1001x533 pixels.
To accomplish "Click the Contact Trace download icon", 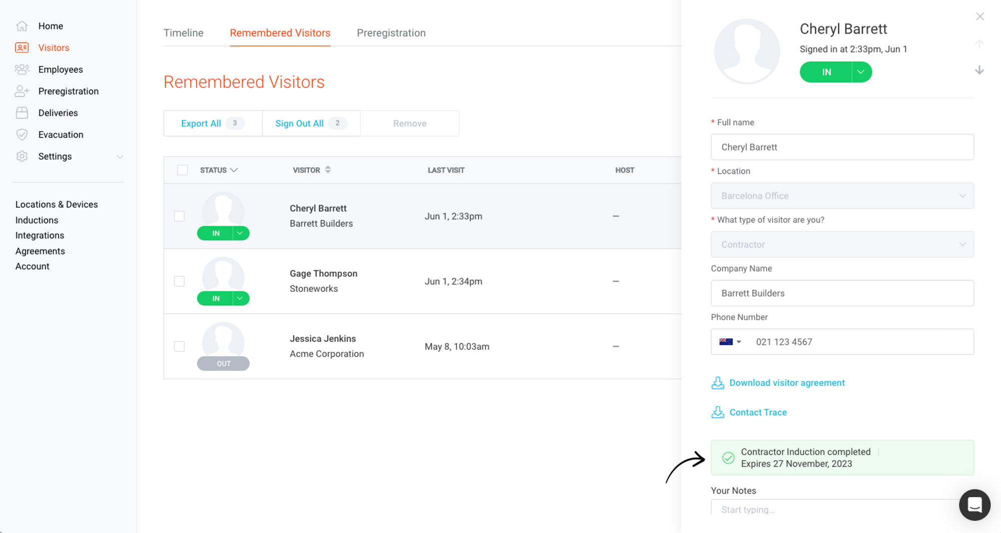I will (718, 412).
